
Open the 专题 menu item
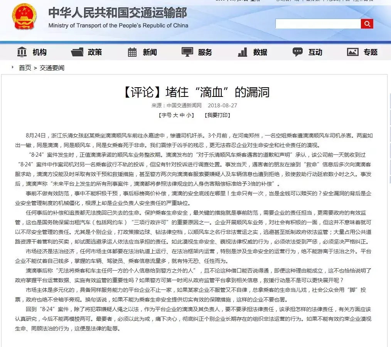point(370,52)
